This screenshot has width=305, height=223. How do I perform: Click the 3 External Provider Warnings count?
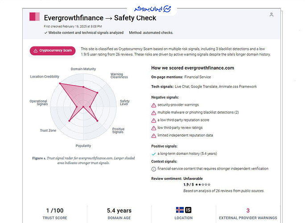pyautogui.click(x=248, y=211)
